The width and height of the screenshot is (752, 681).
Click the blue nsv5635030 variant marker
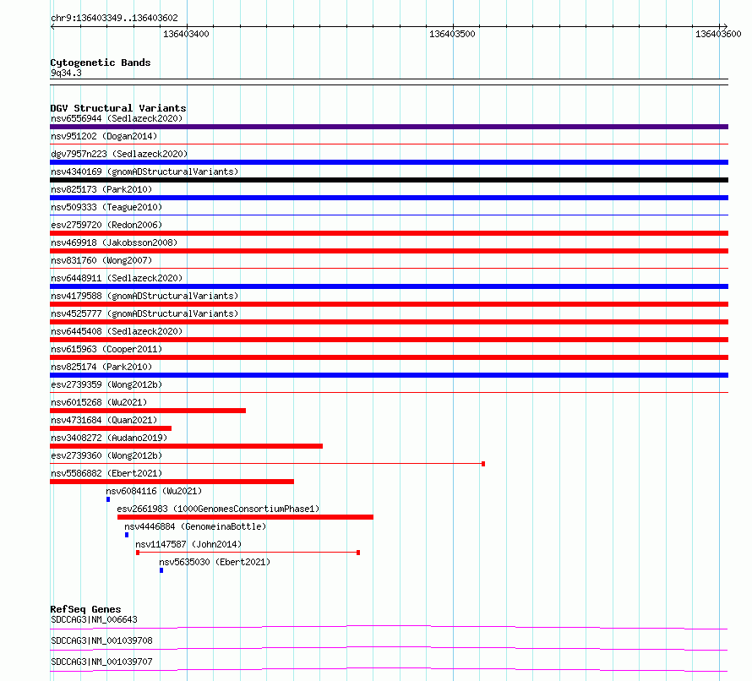coord(161,570)
